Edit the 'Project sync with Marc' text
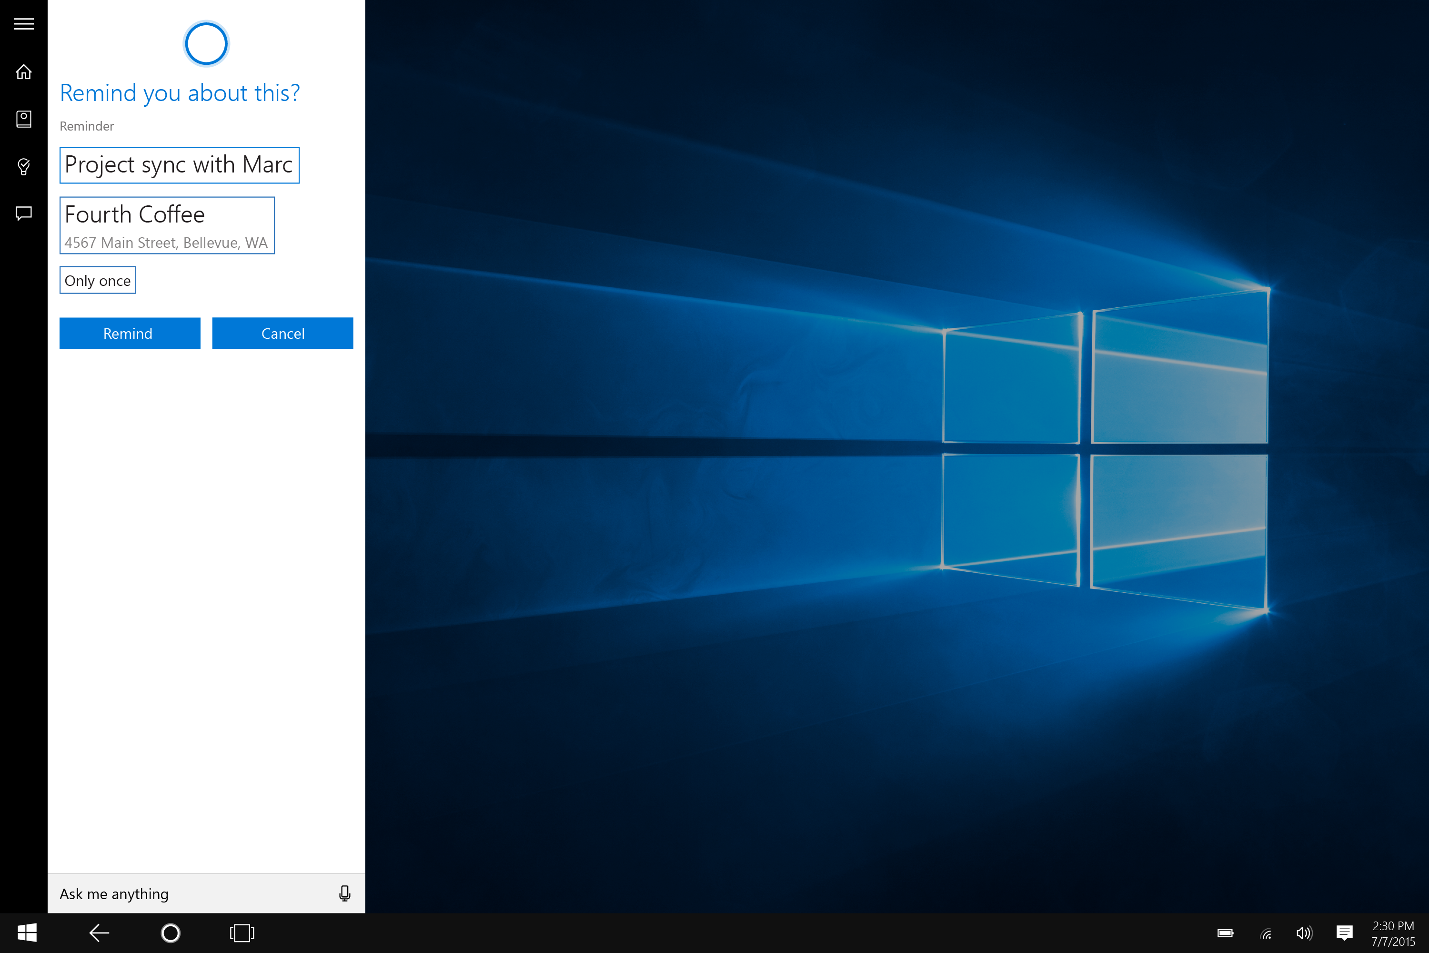Viewport: 1429px width, 953px height. pos(179,165)
